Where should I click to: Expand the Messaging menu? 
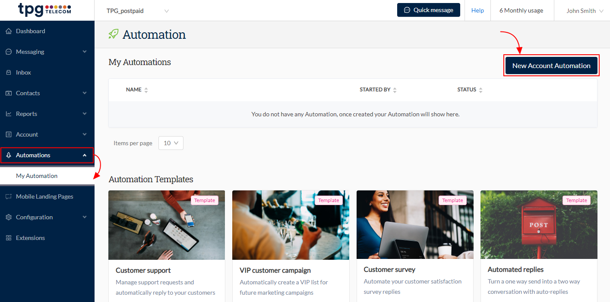click(30, 51)
